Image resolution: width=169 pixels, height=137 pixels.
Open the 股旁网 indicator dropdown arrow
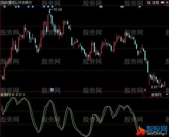click(167, 94)
